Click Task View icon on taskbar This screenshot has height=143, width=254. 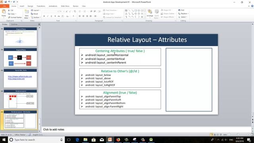click(69, 139)
